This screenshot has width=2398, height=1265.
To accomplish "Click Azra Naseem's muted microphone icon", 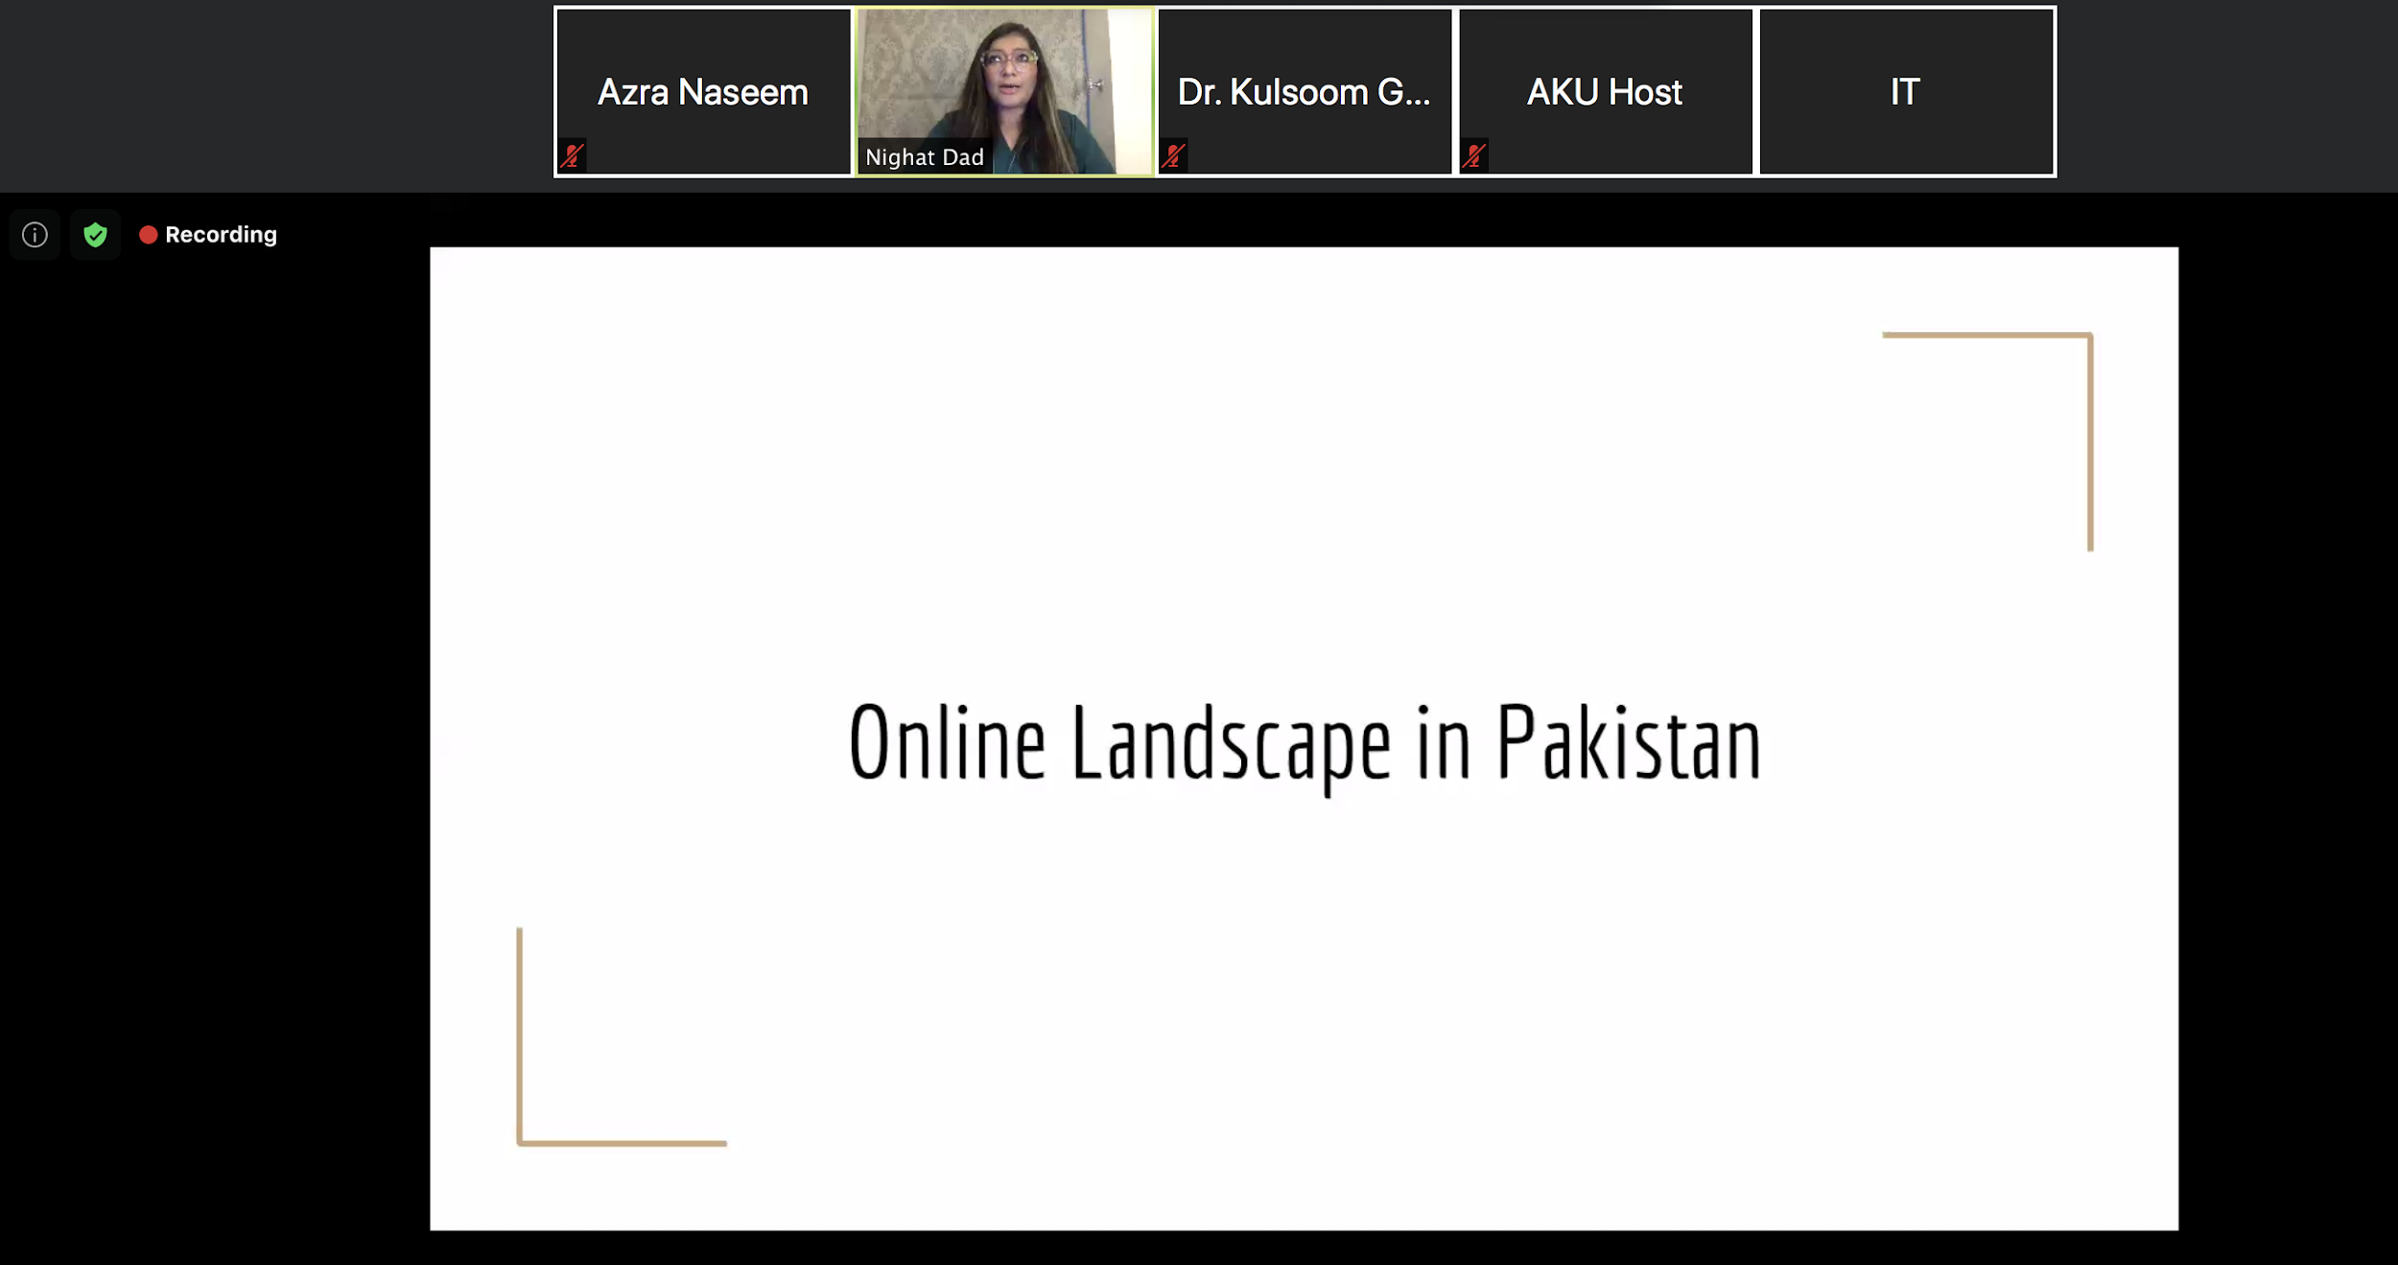I will [x=573, y=155].
